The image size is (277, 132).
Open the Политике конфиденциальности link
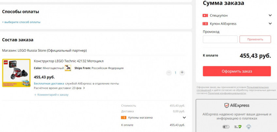click(227, 93)
